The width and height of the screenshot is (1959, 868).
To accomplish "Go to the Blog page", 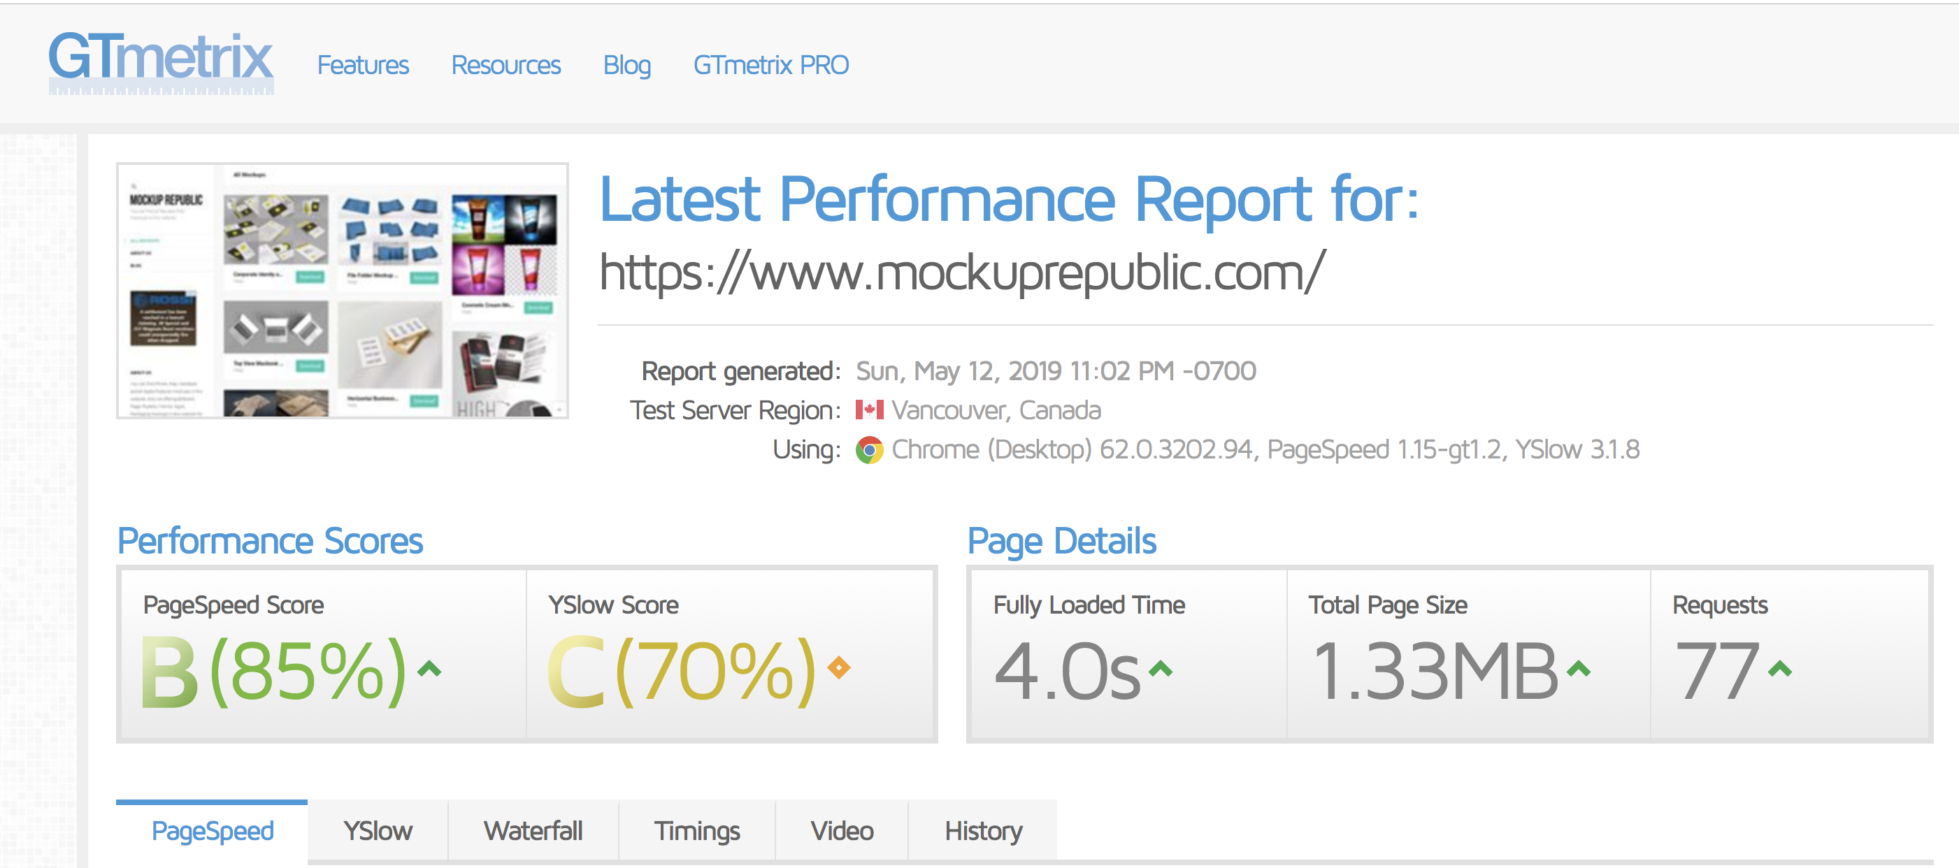I will click(626, 66).
